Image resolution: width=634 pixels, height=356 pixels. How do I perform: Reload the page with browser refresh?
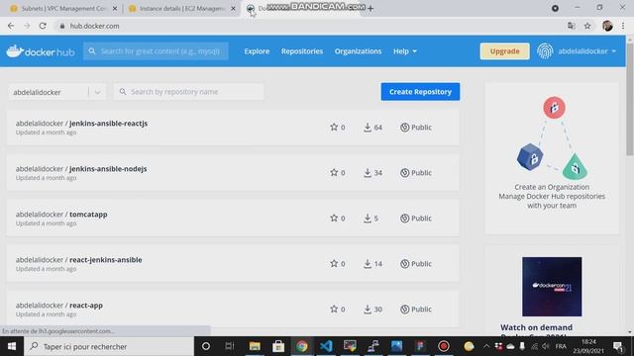(43, 26)
